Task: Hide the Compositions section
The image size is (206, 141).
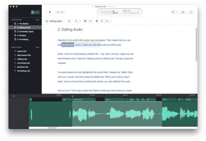Action: pyautogui.click(x=37, y=20)
